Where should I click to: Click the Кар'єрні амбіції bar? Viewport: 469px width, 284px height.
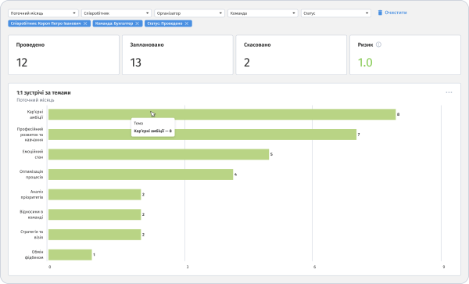[222, 114]
